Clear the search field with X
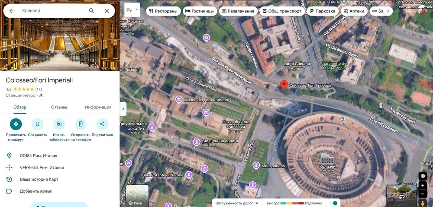Screen dimensions: 433x207 coord(107,11)
